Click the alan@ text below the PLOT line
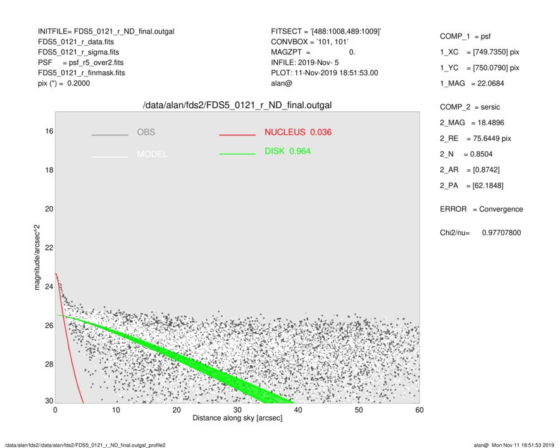 pos(282,84)
